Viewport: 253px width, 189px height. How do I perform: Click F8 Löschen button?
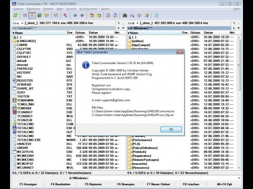191,184
